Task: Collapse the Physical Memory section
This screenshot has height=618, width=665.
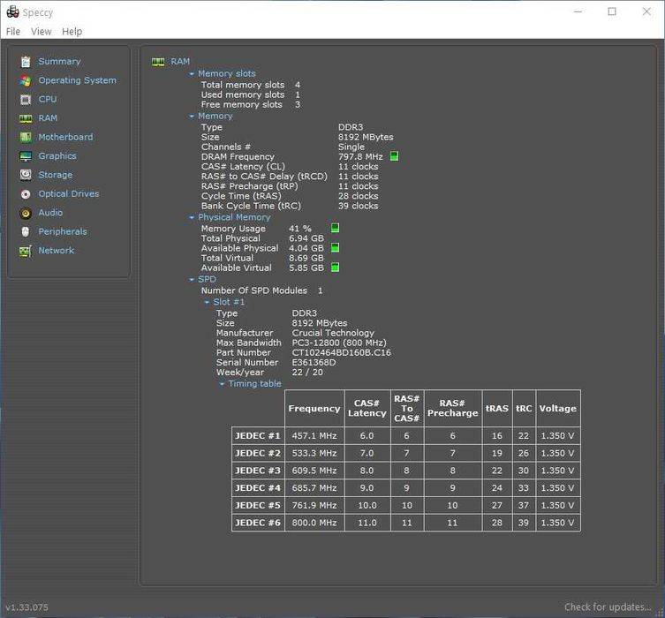Action: [192, 217]
